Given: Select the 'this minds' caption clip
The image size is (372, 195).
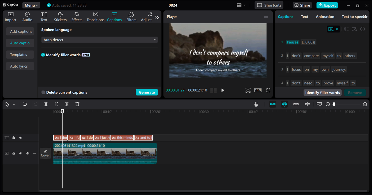Looking at the screenshot, I should [x=122, y=138].
